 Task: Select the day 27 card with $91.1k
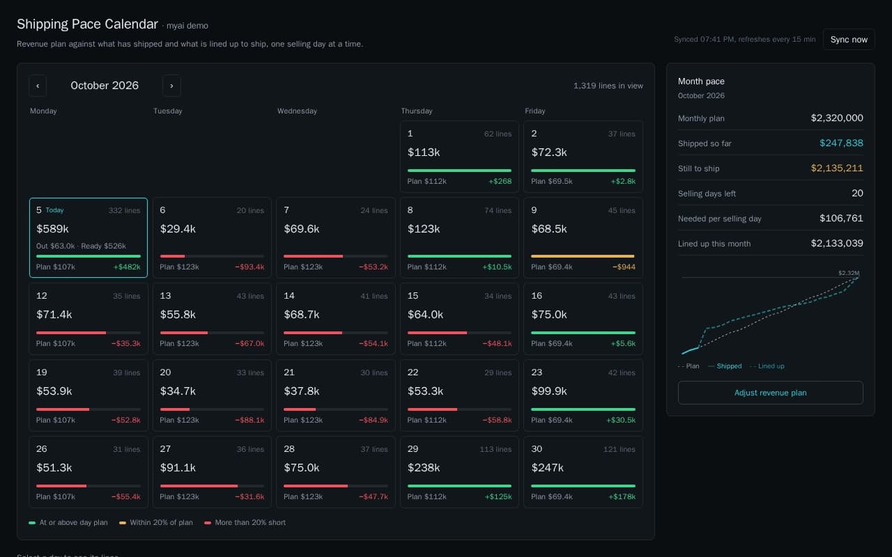point(212,472)
